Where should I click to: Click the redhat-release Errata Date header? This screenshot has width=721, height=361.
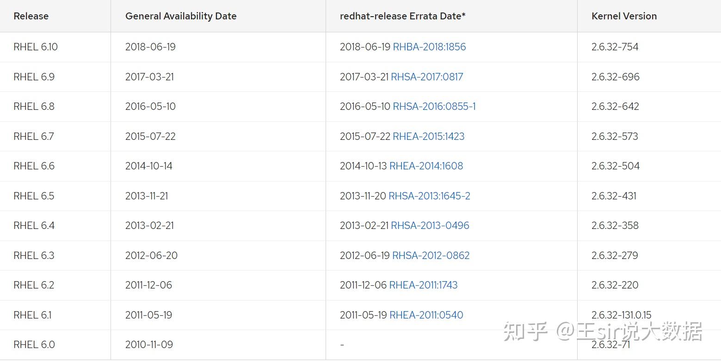pos(402,16)
